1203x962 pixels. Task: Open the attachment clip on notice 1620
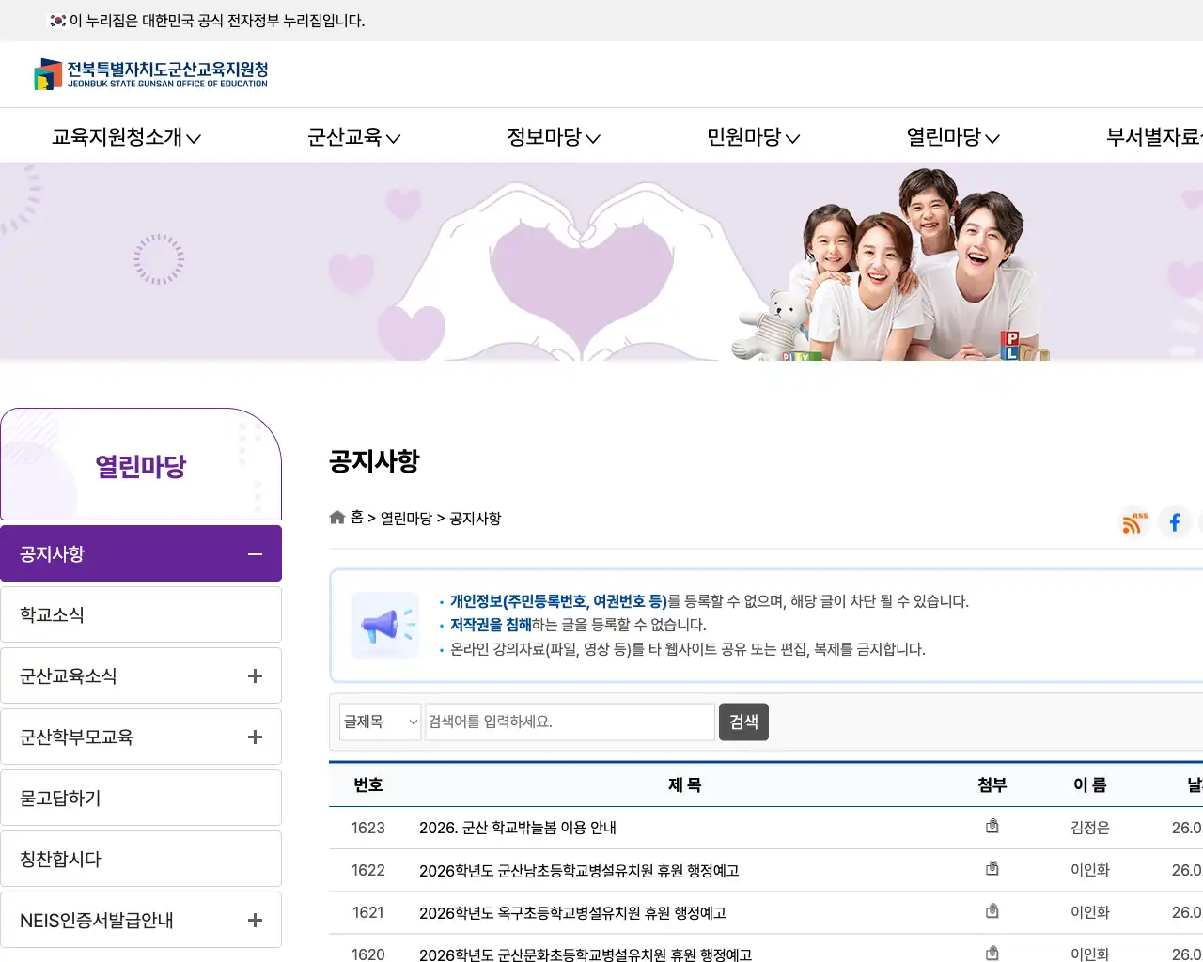(x=992, y=953)
